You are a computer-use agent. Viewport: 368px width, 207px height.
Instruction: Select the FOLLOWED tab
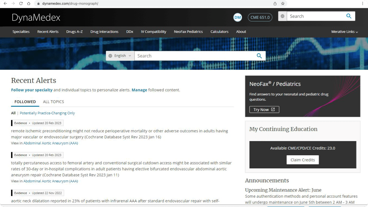(x=25, y=102)
